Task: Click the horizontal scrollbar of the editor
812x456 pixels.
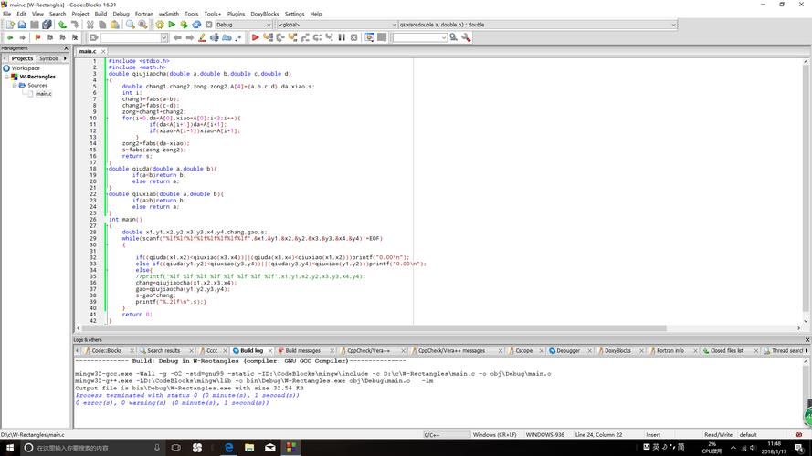Action: pos(374,328)
